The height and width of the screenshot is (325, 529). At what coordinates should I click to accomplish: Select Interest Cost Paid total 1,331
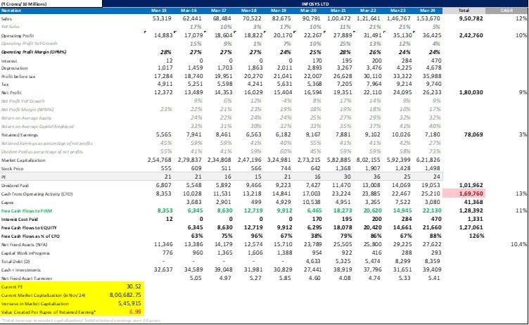tap(476, 219)
